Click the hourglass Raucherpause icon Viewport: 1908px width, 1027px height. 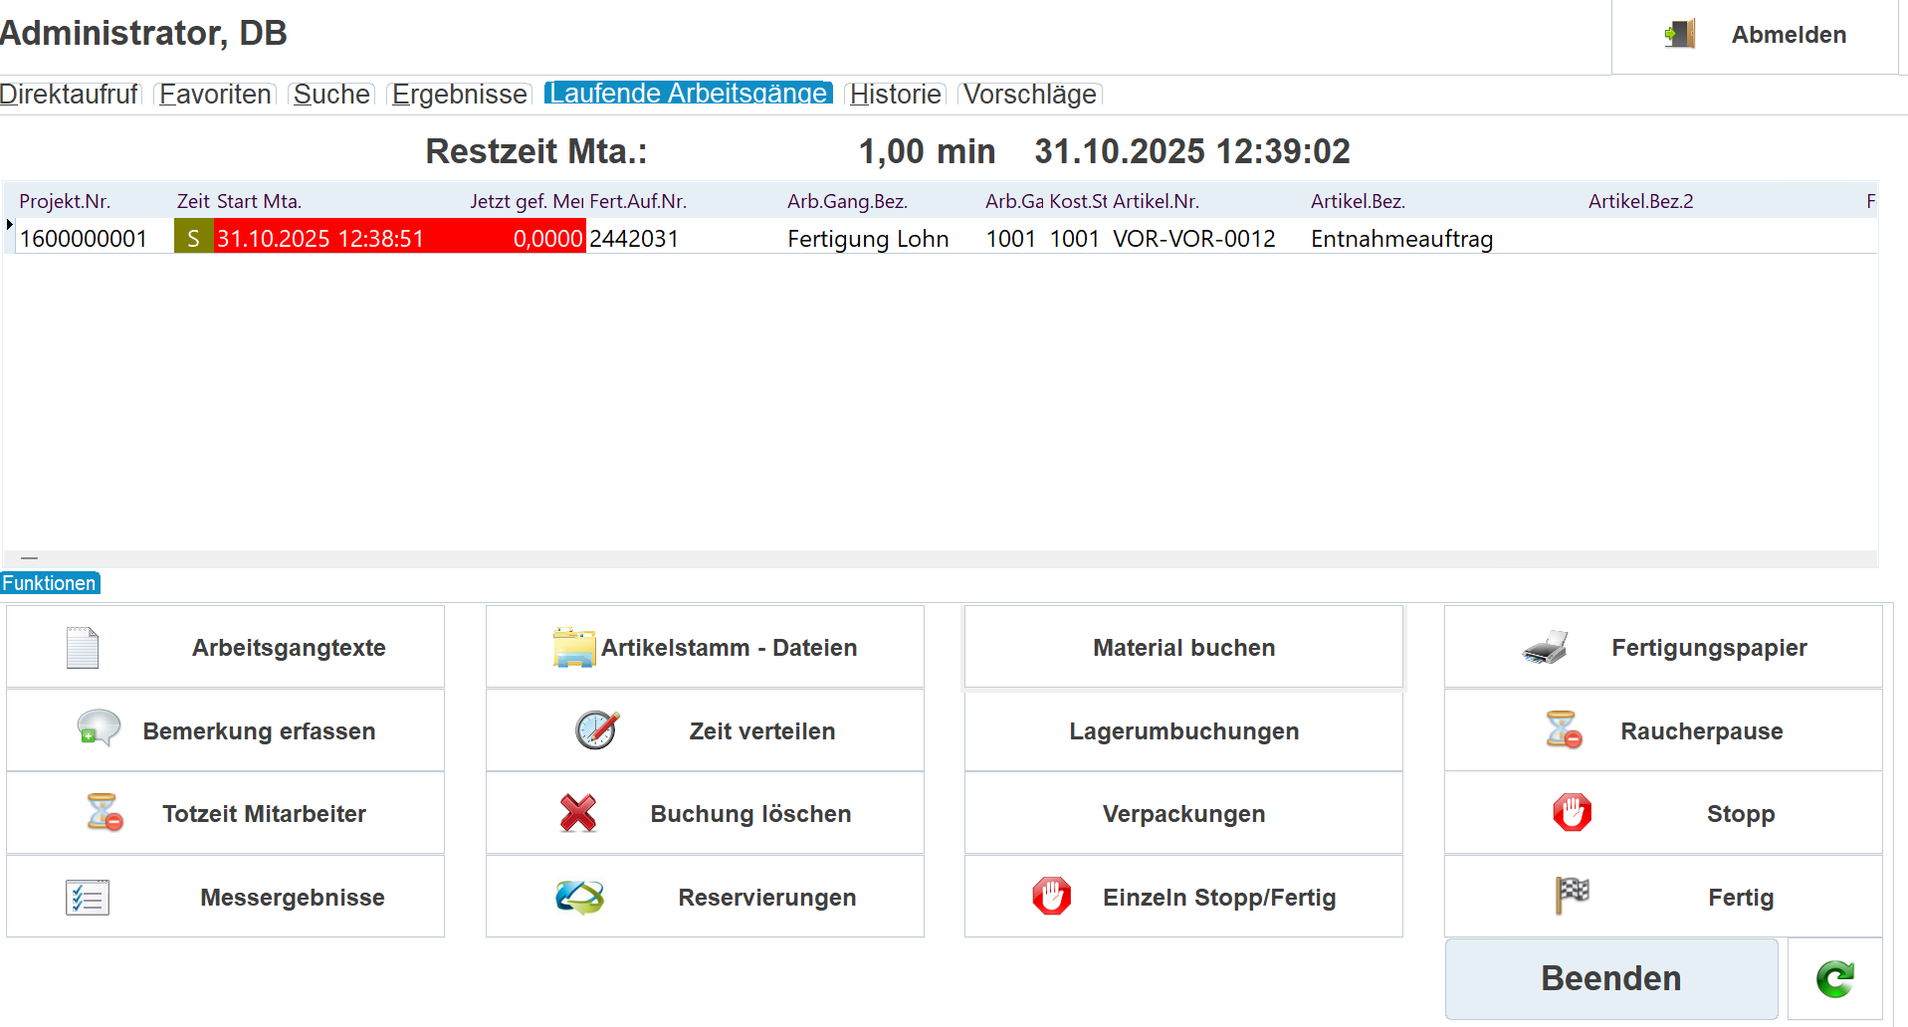point(1563,729)
